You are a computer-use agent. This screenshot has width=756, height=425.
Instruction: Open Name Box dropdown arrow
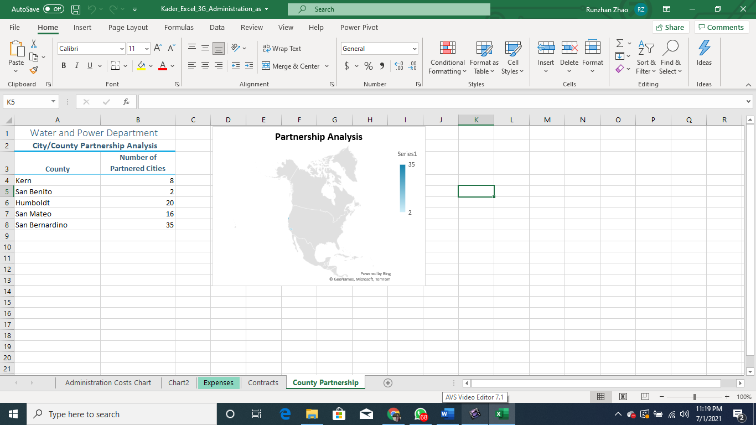pyautogui.click(x=54, y=102)
